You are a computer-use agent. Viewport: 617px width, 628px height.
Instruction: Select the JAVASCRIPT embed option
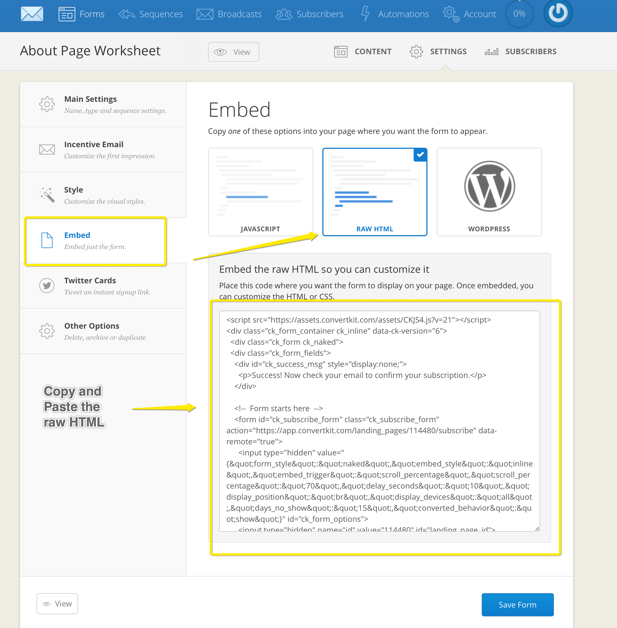[261, 192]
